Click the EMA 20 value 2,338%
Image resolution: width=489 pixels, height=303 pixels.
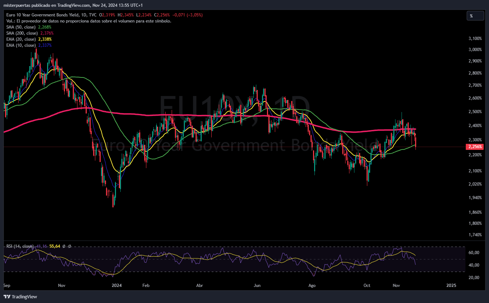[x=45, y=39]
